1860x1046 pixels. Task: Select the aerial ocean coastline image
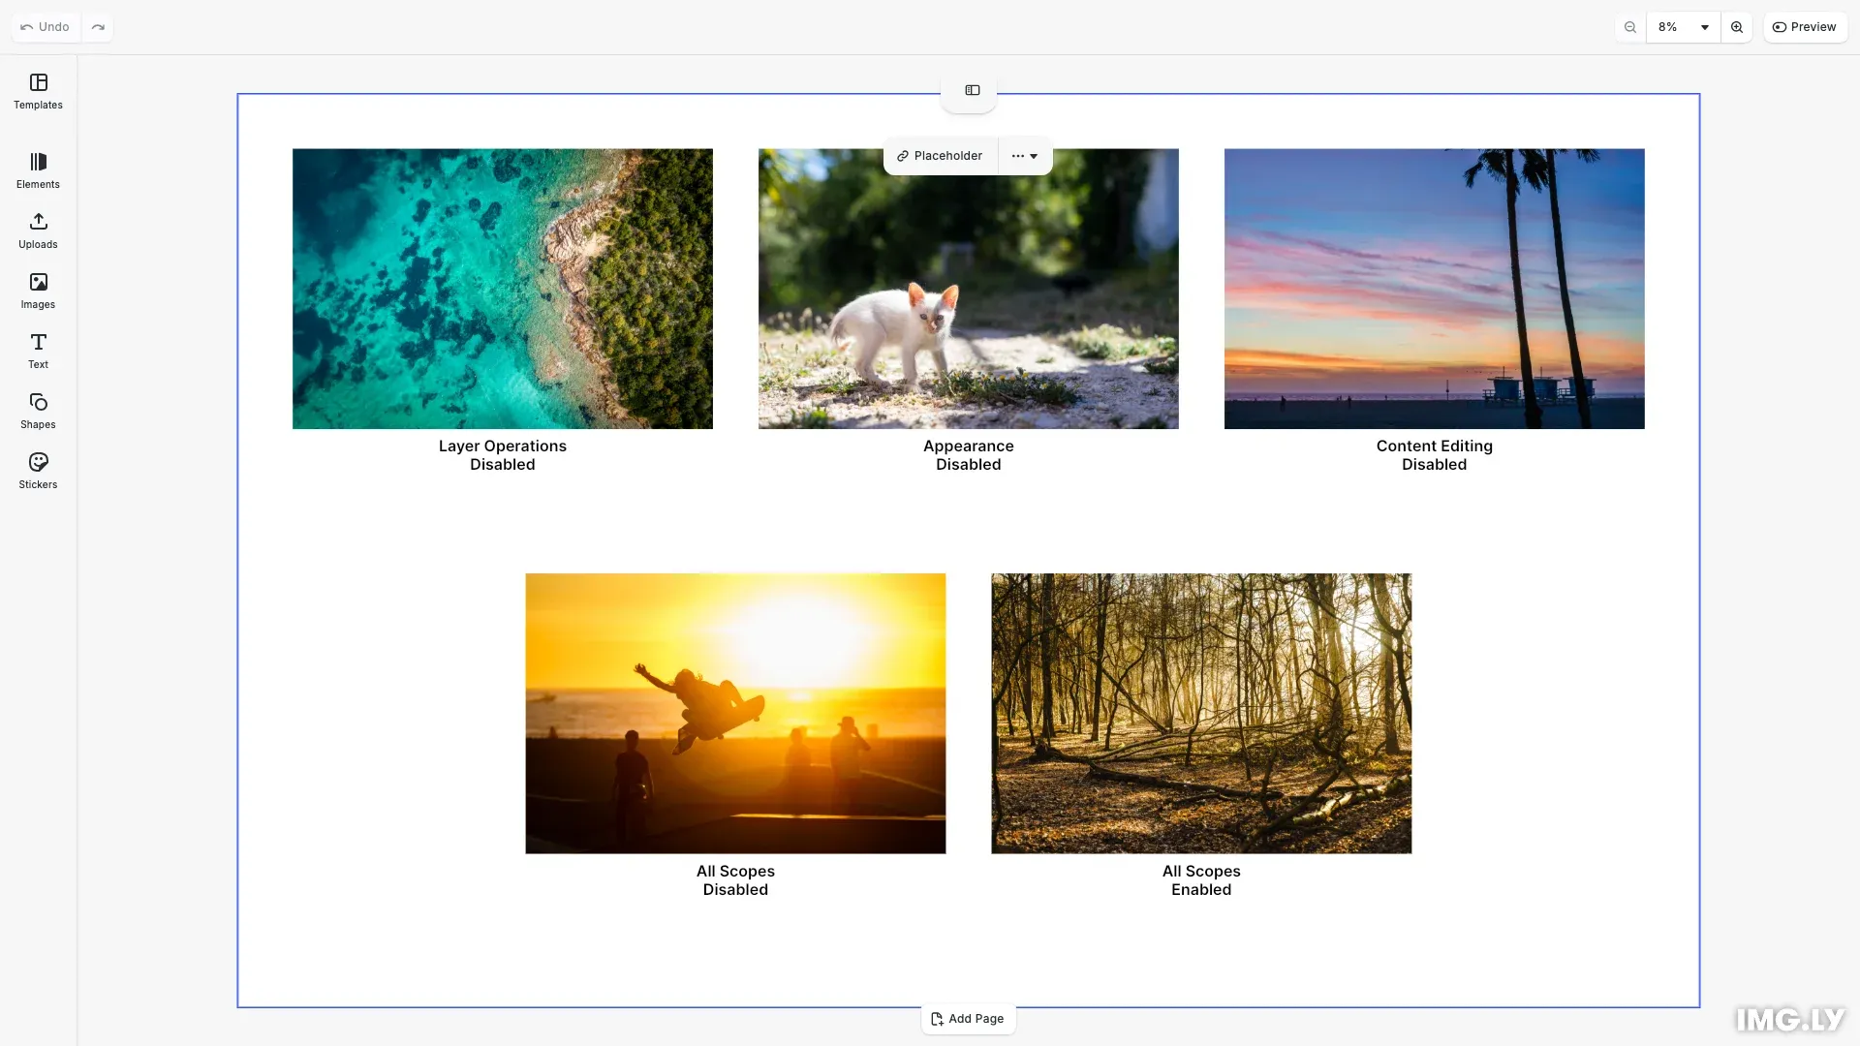[502, 289]
